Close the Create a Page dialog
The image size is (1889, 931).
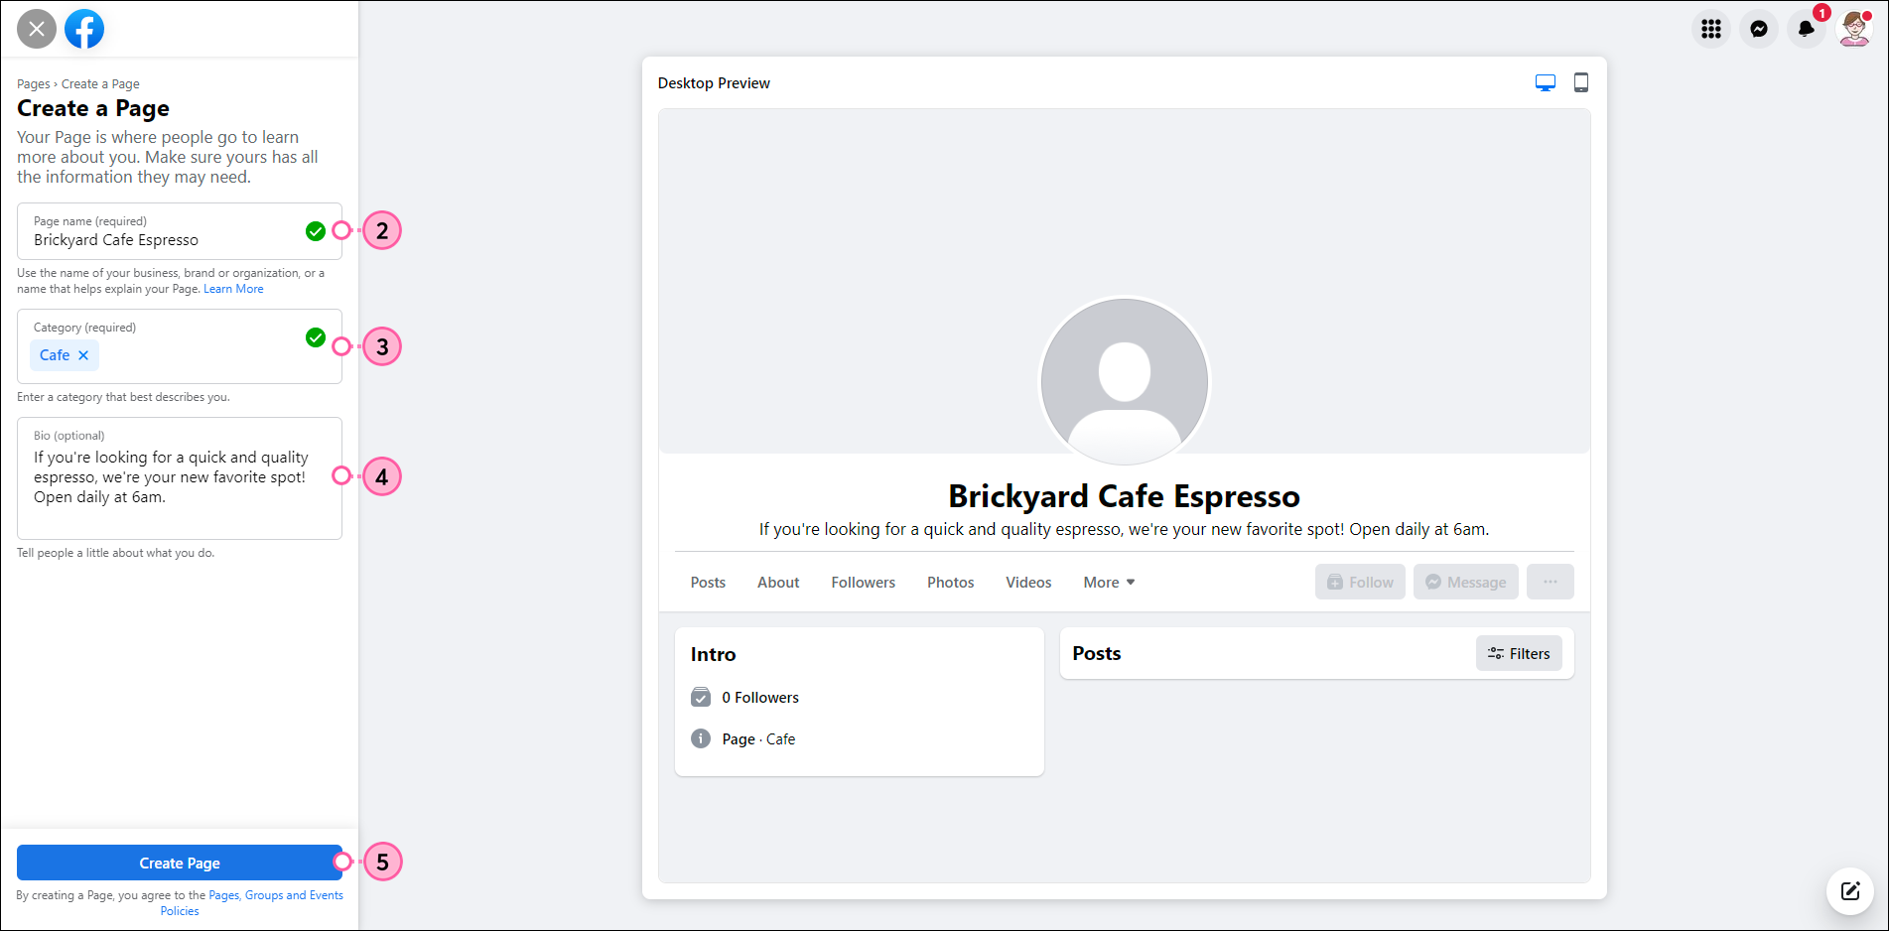click(37, 29)
